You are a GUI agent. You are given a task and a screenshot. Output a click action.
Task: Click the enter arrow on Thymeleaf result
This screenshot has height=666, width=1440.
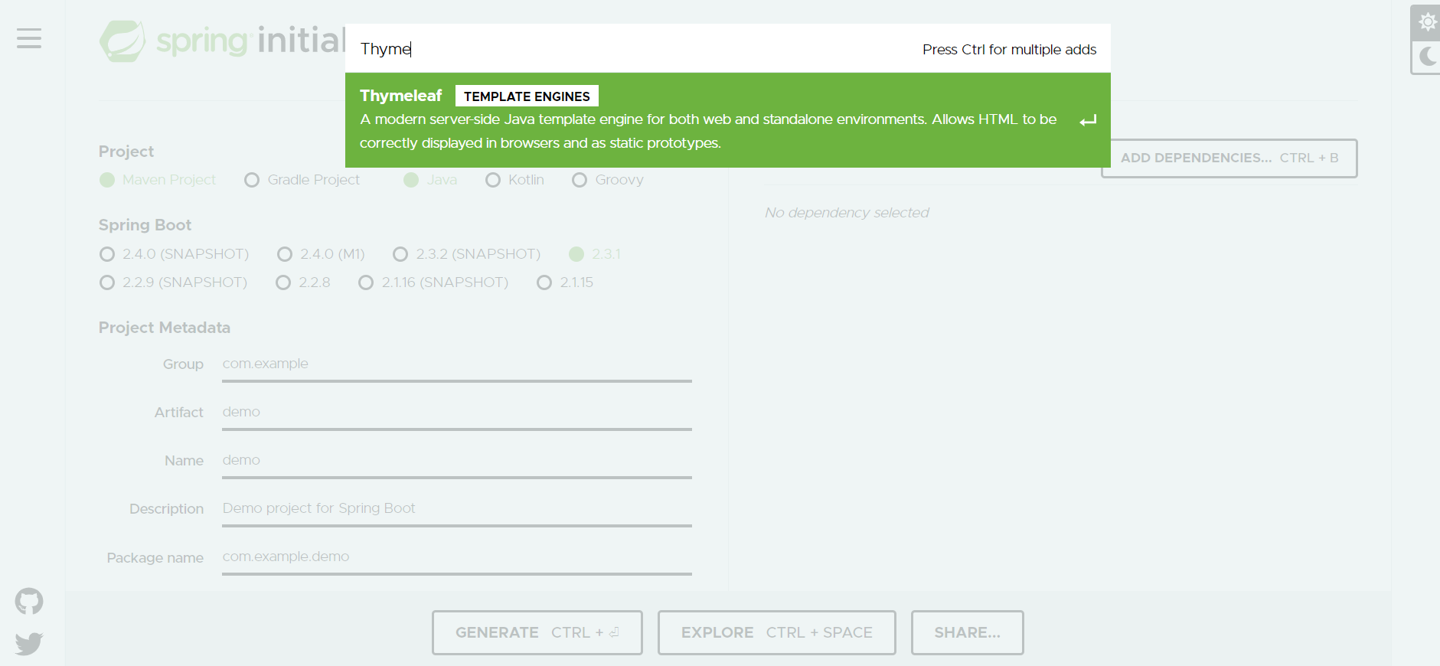[1088, 121]
